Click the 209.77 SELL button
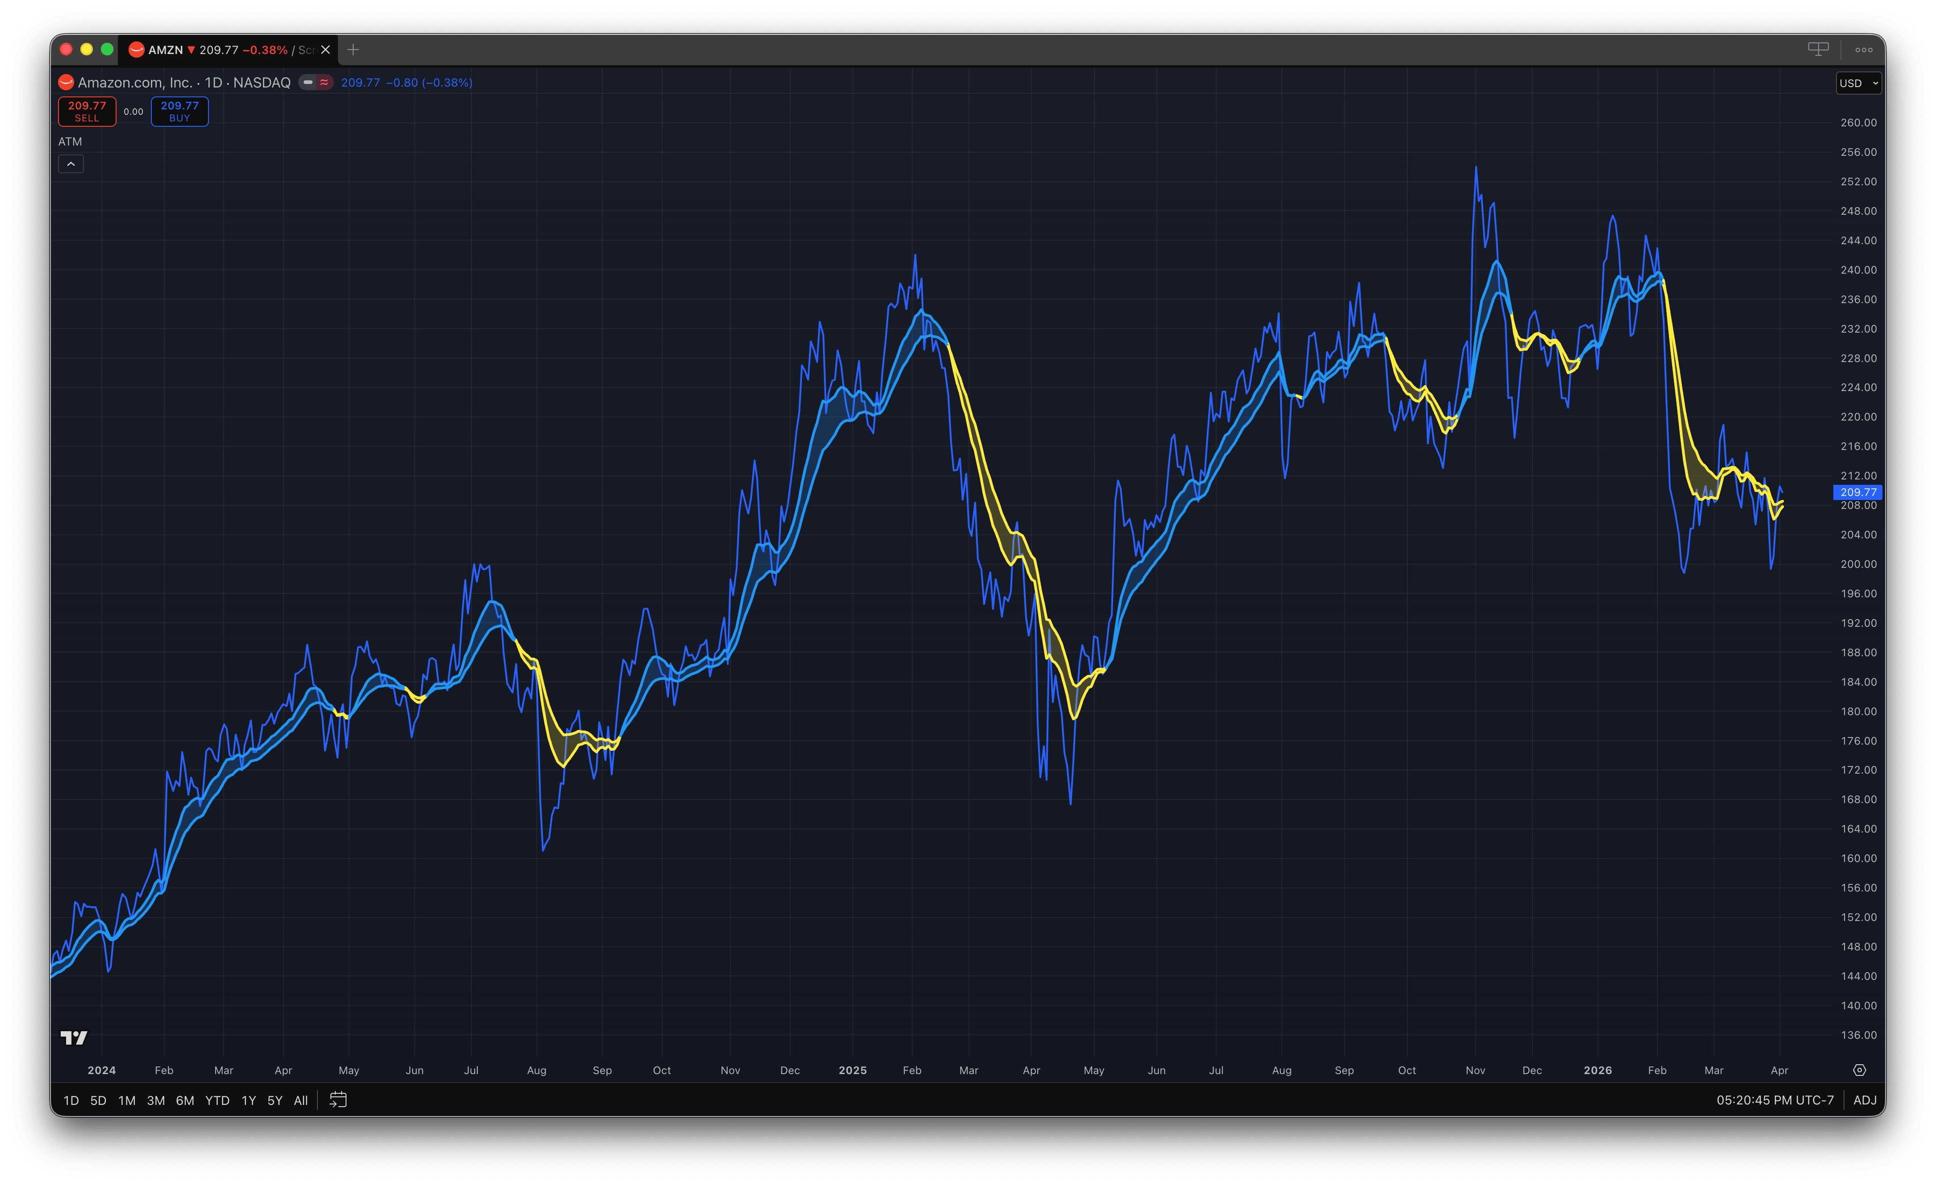Viewport: 1936px width, 1183px height. [87, 112]
